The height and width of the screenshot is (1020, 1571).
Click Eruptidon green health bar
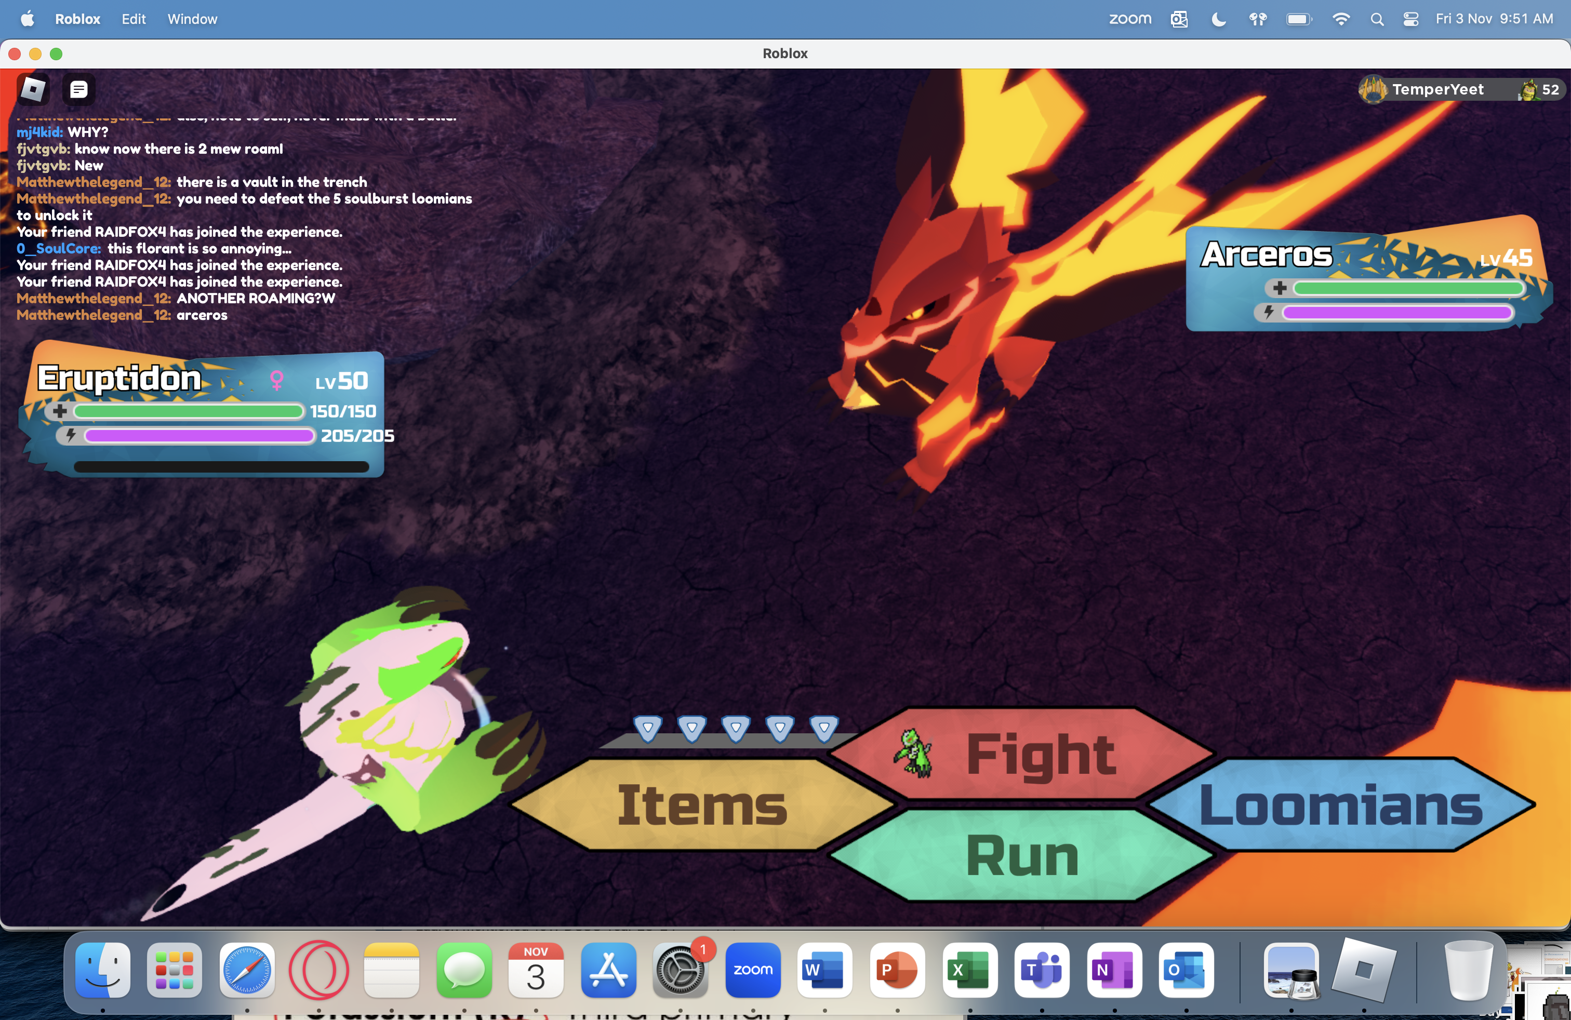188,412
